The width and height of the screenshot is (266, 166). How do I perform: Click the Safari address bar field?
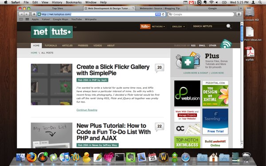click(102, 15)
